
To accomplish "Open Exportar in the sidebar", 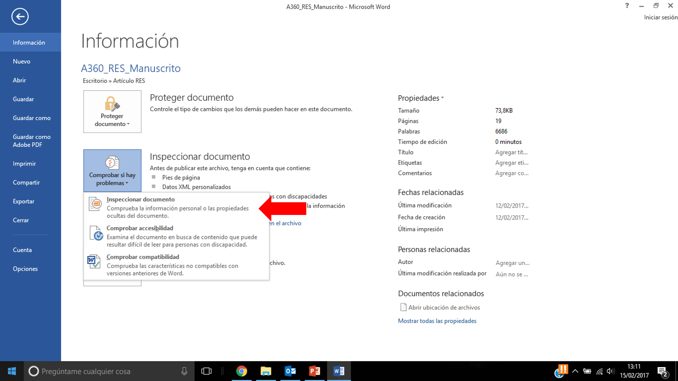I will tap(31, 201).
